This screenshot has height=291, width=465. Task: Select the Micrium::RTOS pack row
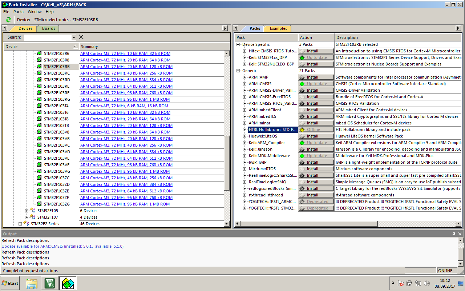tap(262, 169)
